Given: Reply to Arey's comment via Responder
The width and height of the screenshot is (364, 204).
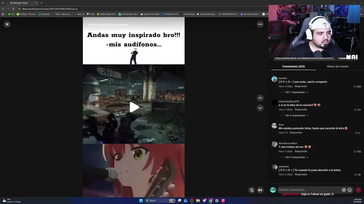Looking at the screenshot, I should [x=296, y=133].
